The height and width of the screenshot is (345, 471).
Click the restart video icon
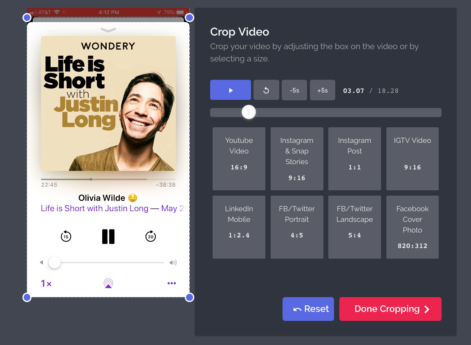click(x=266, y=90)
